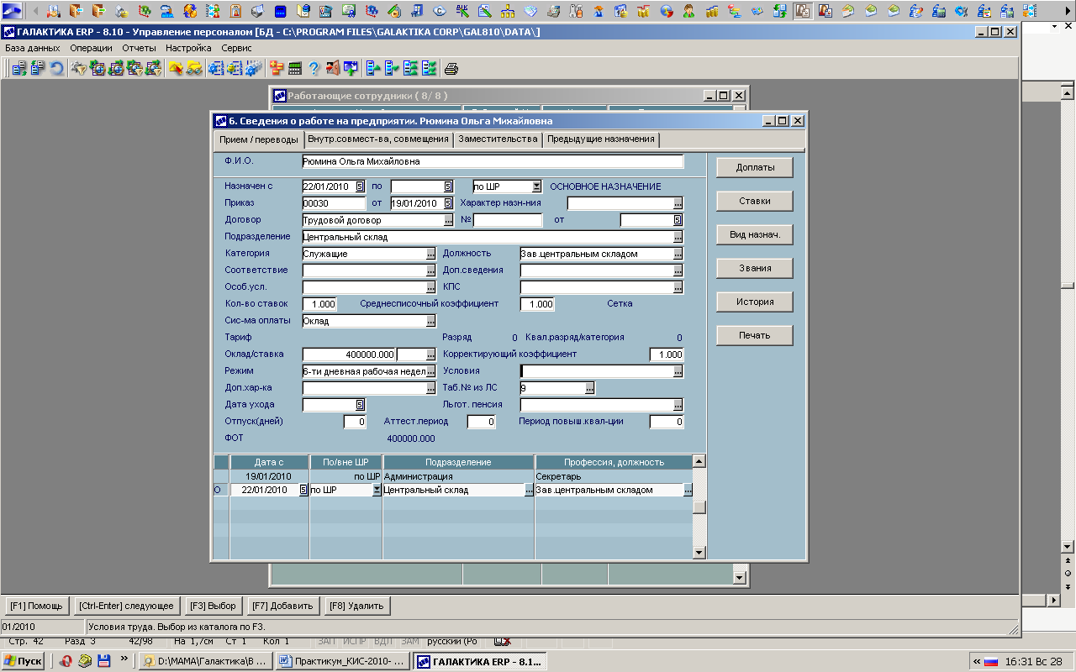Click the blue question mark help icon
The width and height of the screenshot is (1076, 672).
coord(314,69)
